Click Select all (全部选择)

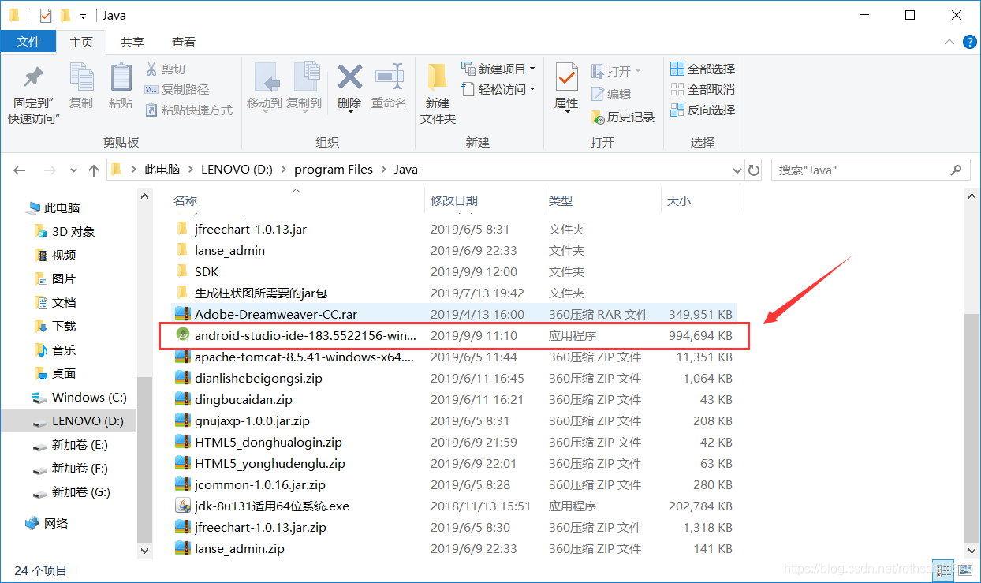[703, 69]
